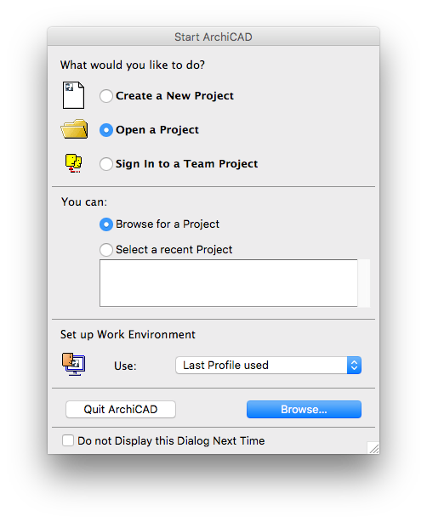The height and width of the screenshot is (522, 427).
Task: Select the Browse for a Project option
Action: [106, 224]
